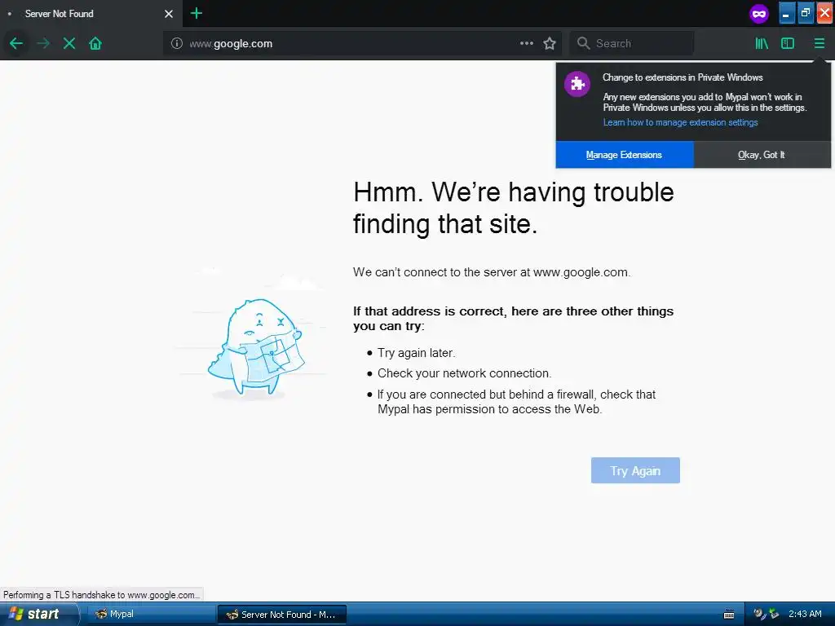This screenshot has height=626, width=835.
Task: Click the Server Not Found heading text
Action: 514,208
